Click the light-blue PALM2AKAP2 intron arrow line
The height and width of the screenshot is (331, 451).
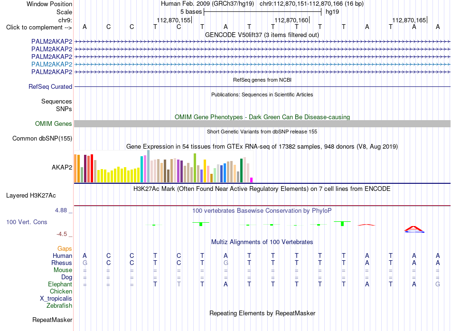tap(263, 64)
